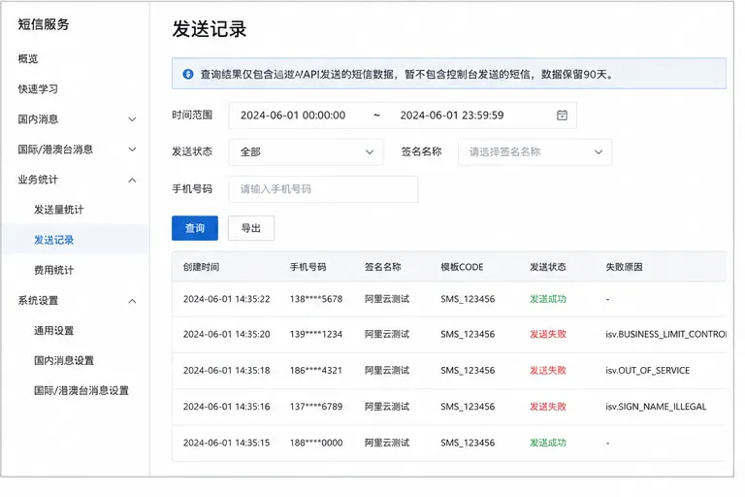Click the 手机号码 input field
This screenshot has height=497, width=745.
[324, 189]
